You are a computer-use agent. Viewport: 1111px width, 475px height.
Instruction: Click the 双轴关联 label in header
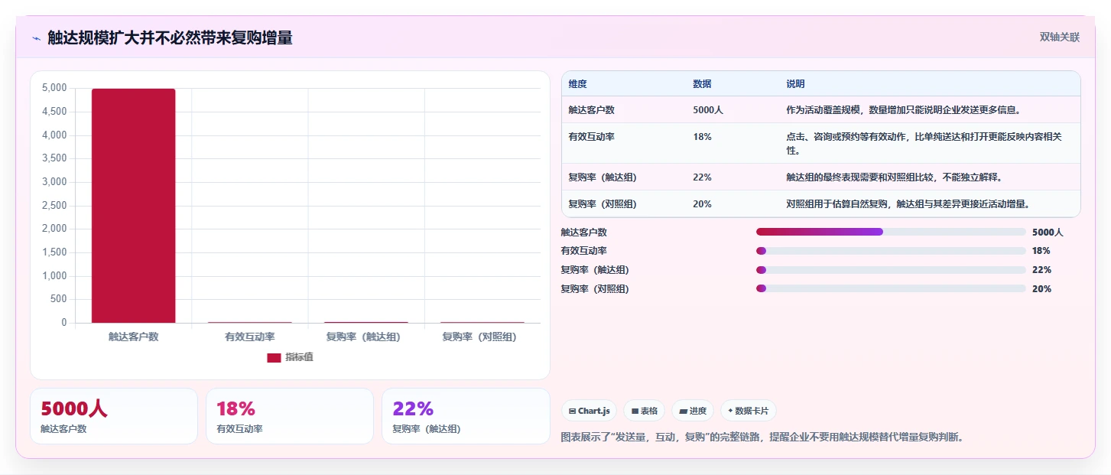pos(1059,37)
